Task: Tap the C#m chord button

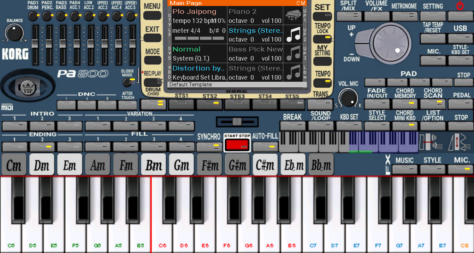Action: [x=265, y=165]
